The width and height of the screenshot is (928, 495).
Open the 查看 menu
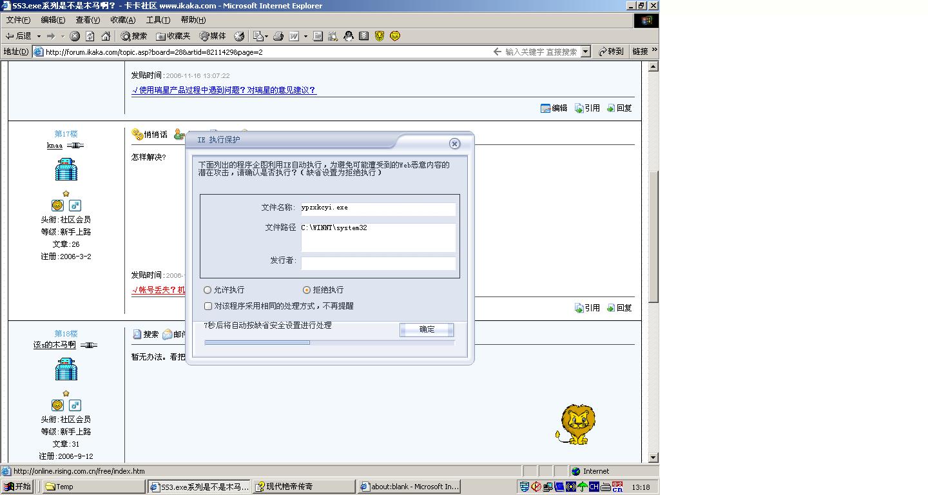(x=88, y=20)
